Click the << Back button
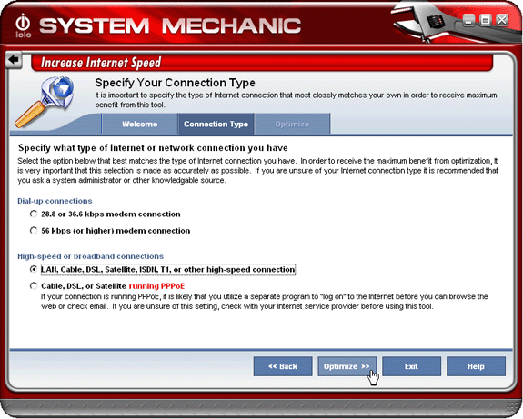This screenshot has width=523, height=419. (x=283, y=366)
